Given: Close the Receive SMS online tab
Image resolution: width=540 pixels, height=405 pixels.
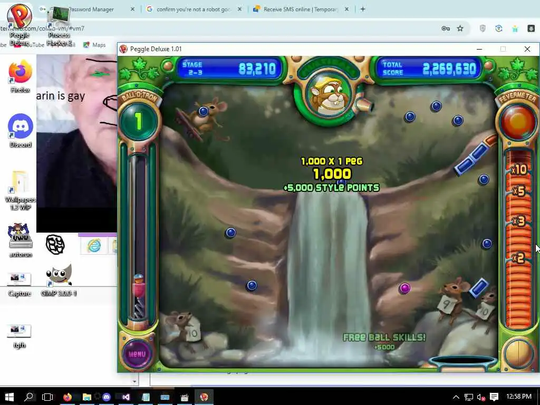Looking at the screenshot, I should click(347, 9).
